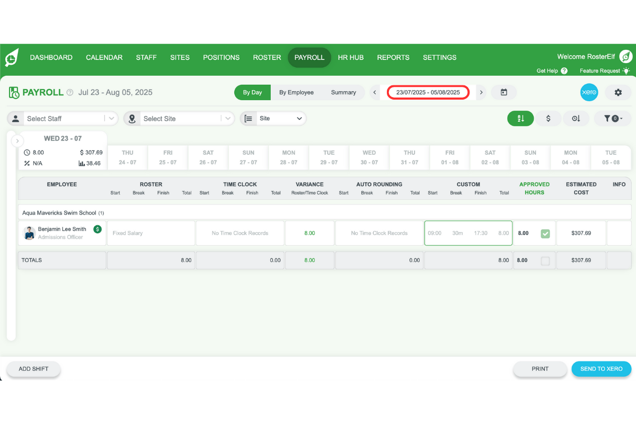
Task: Click the RosterElf logo top left
Action: pos(12,57)
